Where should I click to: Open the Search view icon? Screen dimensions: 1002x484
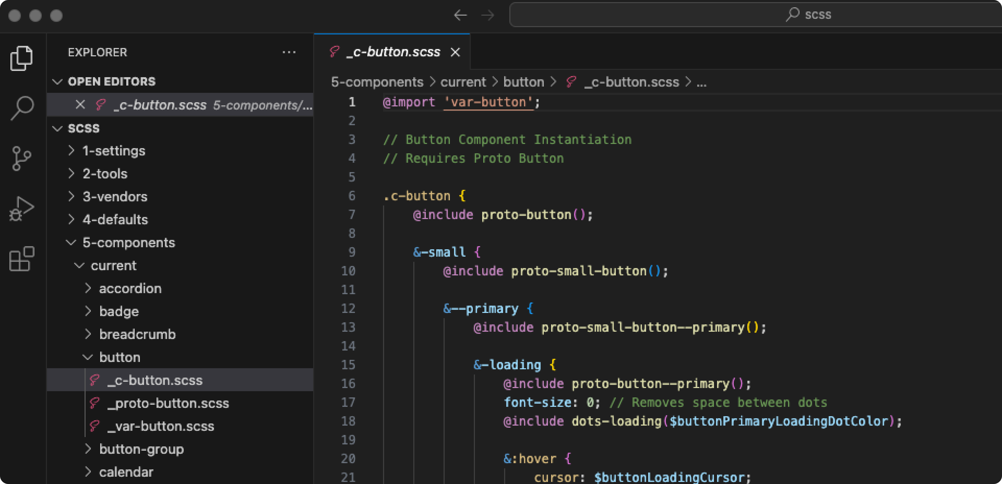point(22,108)
